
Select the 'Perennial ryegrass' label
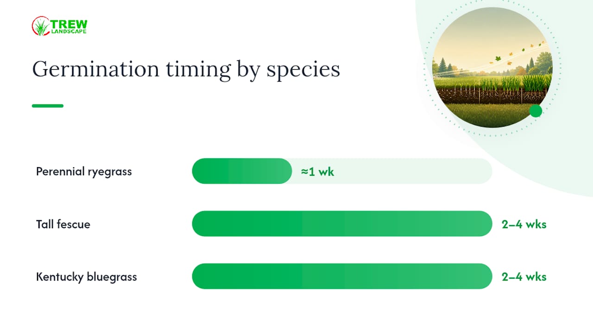coord(84,172)
